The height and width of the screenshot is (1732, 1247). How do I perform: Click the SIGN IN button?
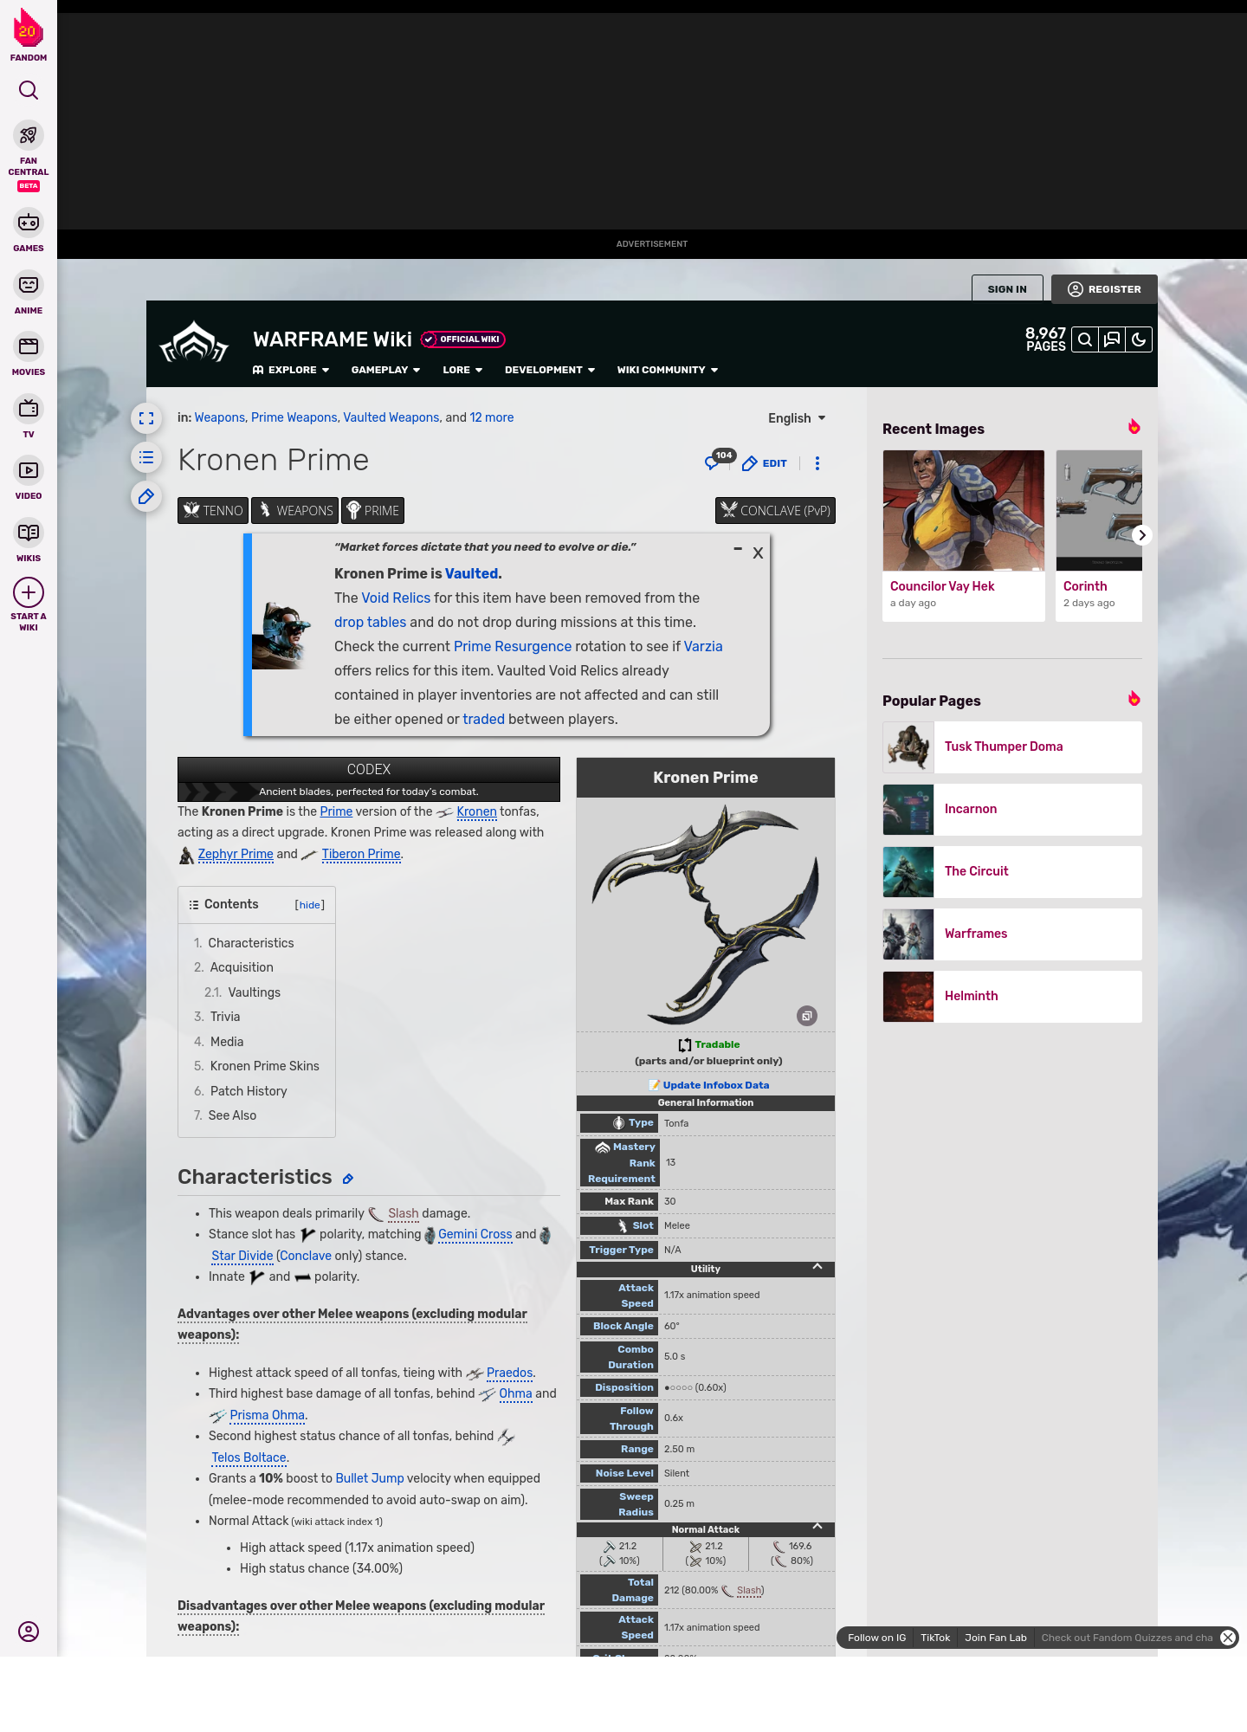(x=1007, y=289)
